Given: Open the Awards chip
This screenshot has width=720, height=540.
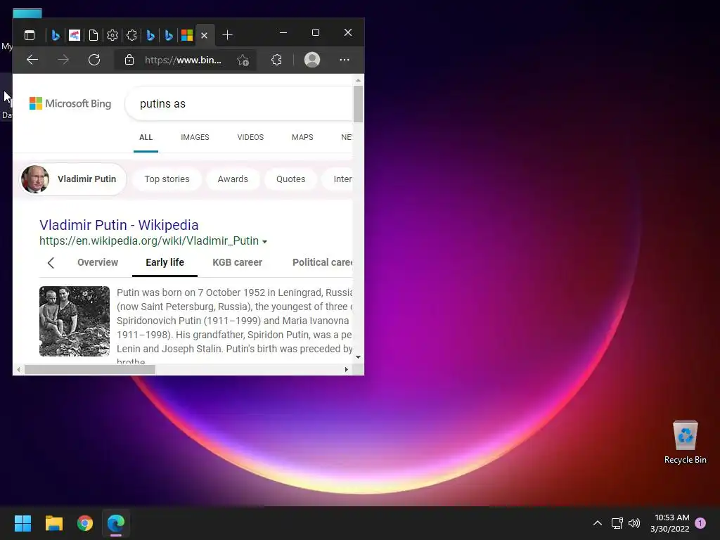Looking at the screenshot, I should click(233, 179).
